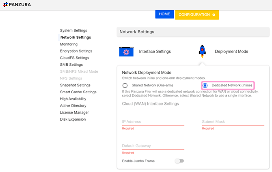Click the Deployment Mode rocket icon

[202, 51]
